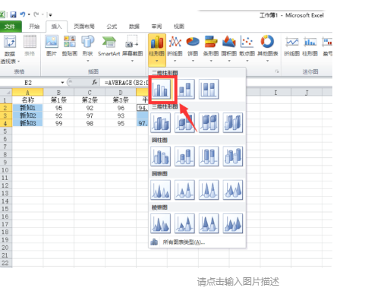Insert a SmartArt graphic
365x297 pixels.
pos(109,46)
